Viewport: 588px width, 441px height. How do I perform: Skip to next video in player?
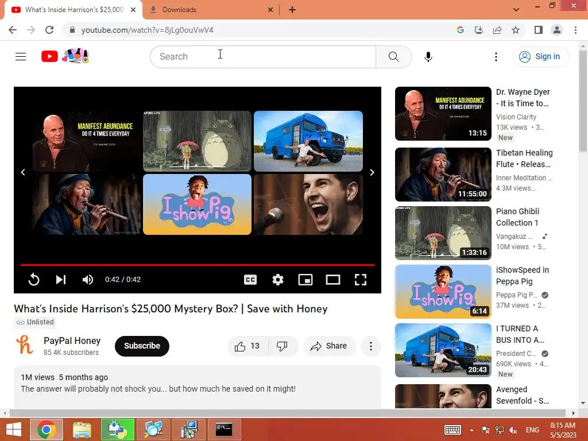(61, 280)
